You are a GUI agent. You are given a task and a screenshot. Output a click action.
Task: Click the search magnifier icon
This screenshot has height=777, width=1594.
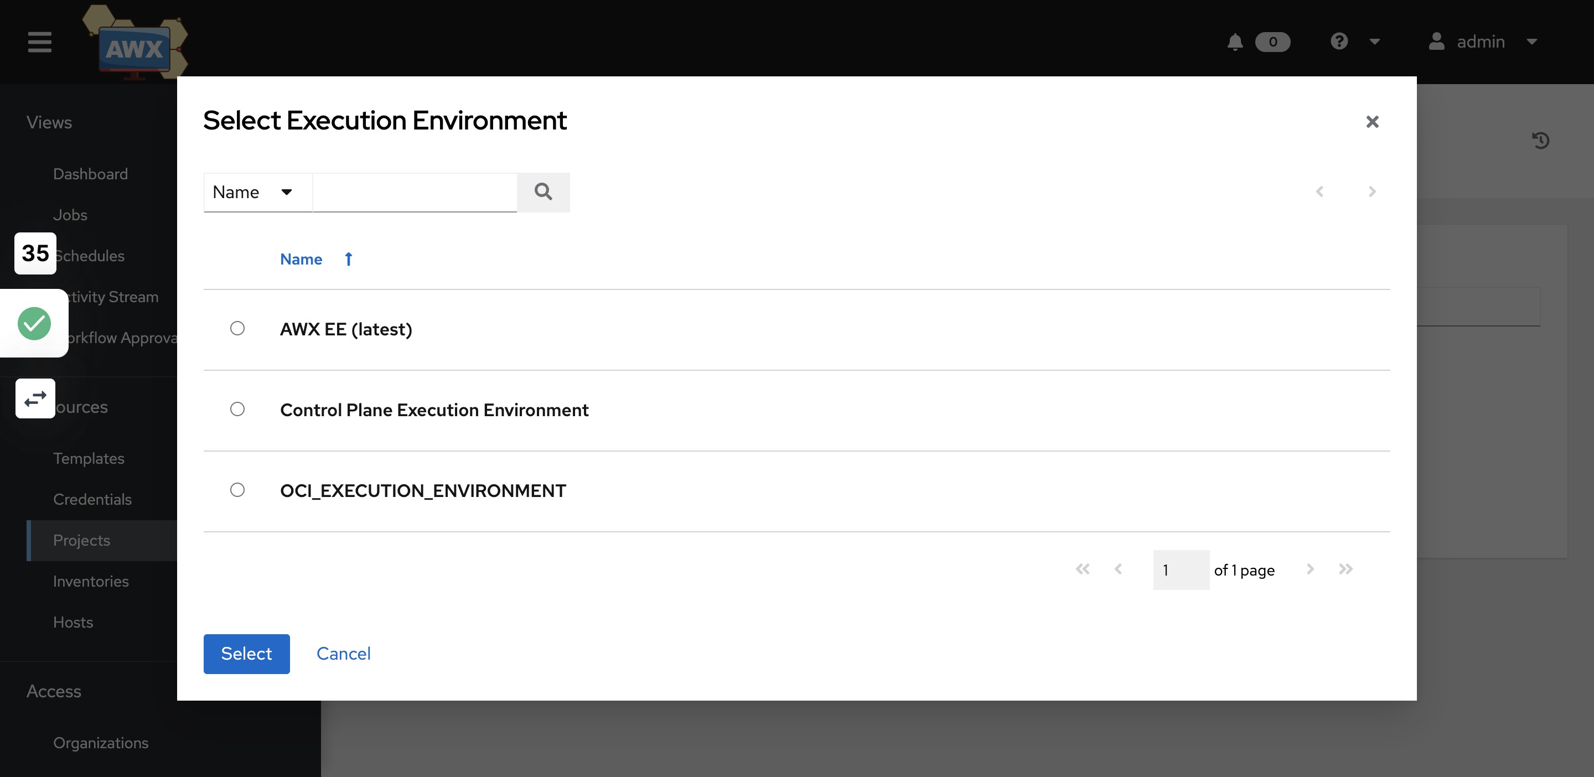tap(542, 192)
